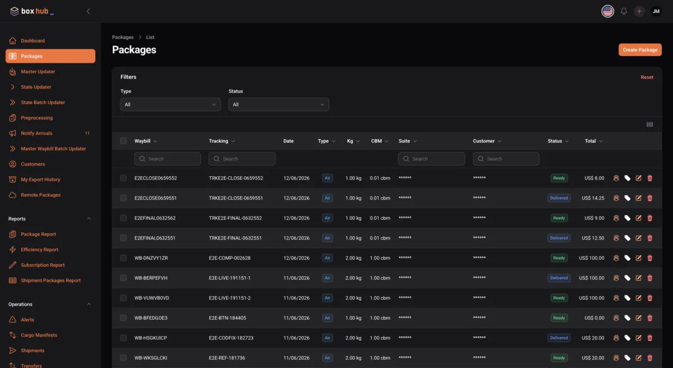Toggle table columns icon above table
This screenshot has width=673, height=368.
[650, 125]
